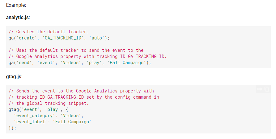Click 'Fall Campaign' string in analytic.js block

tap(126, 63)
